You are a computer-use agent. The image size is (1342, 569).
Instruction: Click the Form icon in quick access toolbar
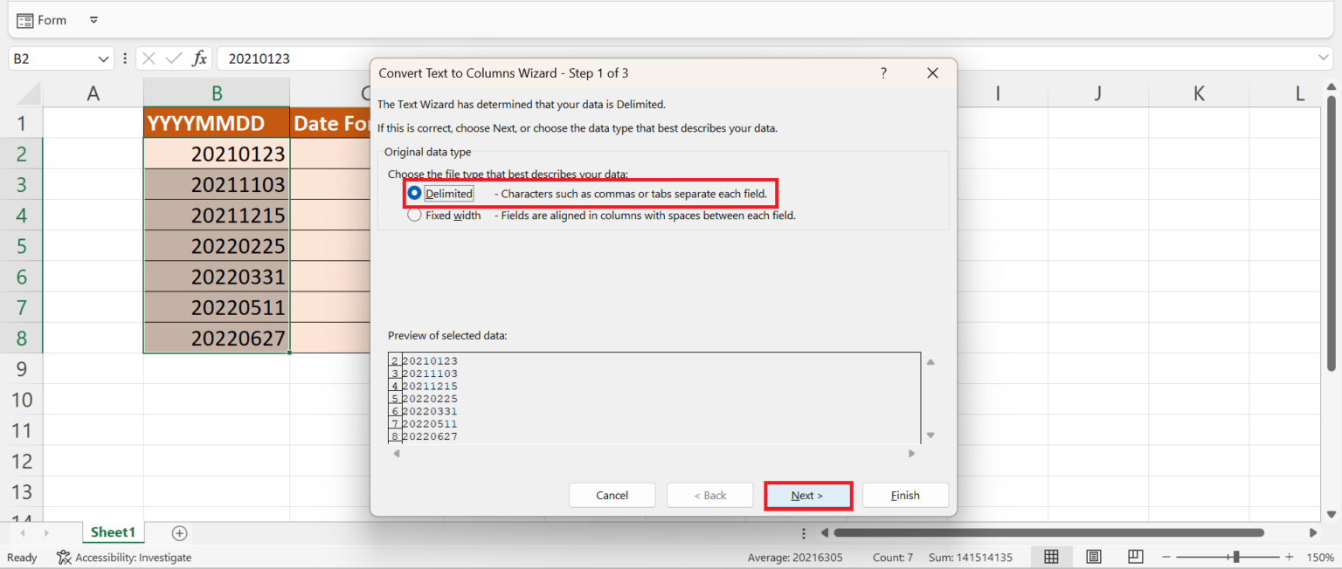(x=25, y=20)
